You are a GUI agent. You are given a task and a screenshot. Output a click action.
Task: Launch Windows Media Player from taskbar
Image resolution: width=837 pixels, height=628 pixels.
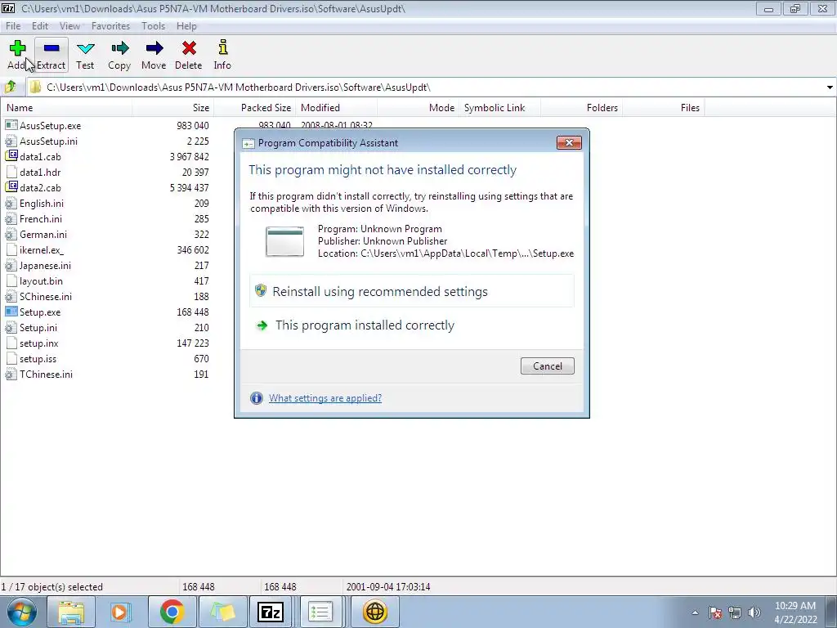pos(119,612)
